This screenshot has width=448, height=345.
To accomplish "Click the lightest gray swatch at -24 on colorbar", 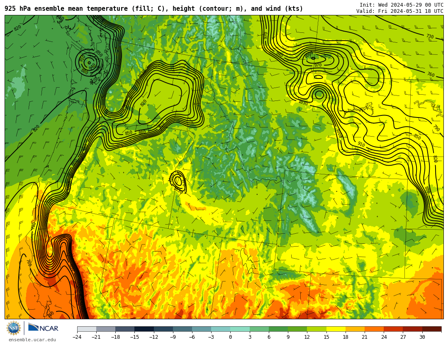I will tap(87, 329).
